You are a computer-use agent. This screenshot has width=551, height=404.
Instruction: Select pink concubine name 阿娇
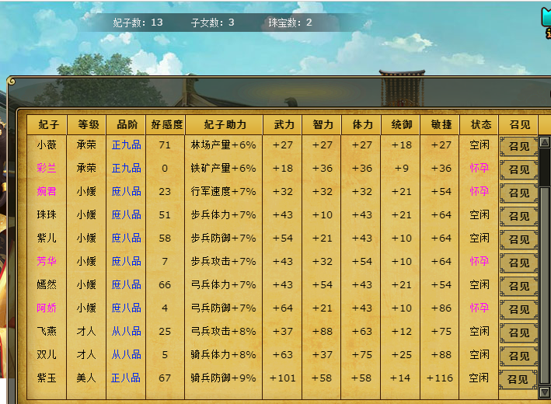tap(47, 308)
